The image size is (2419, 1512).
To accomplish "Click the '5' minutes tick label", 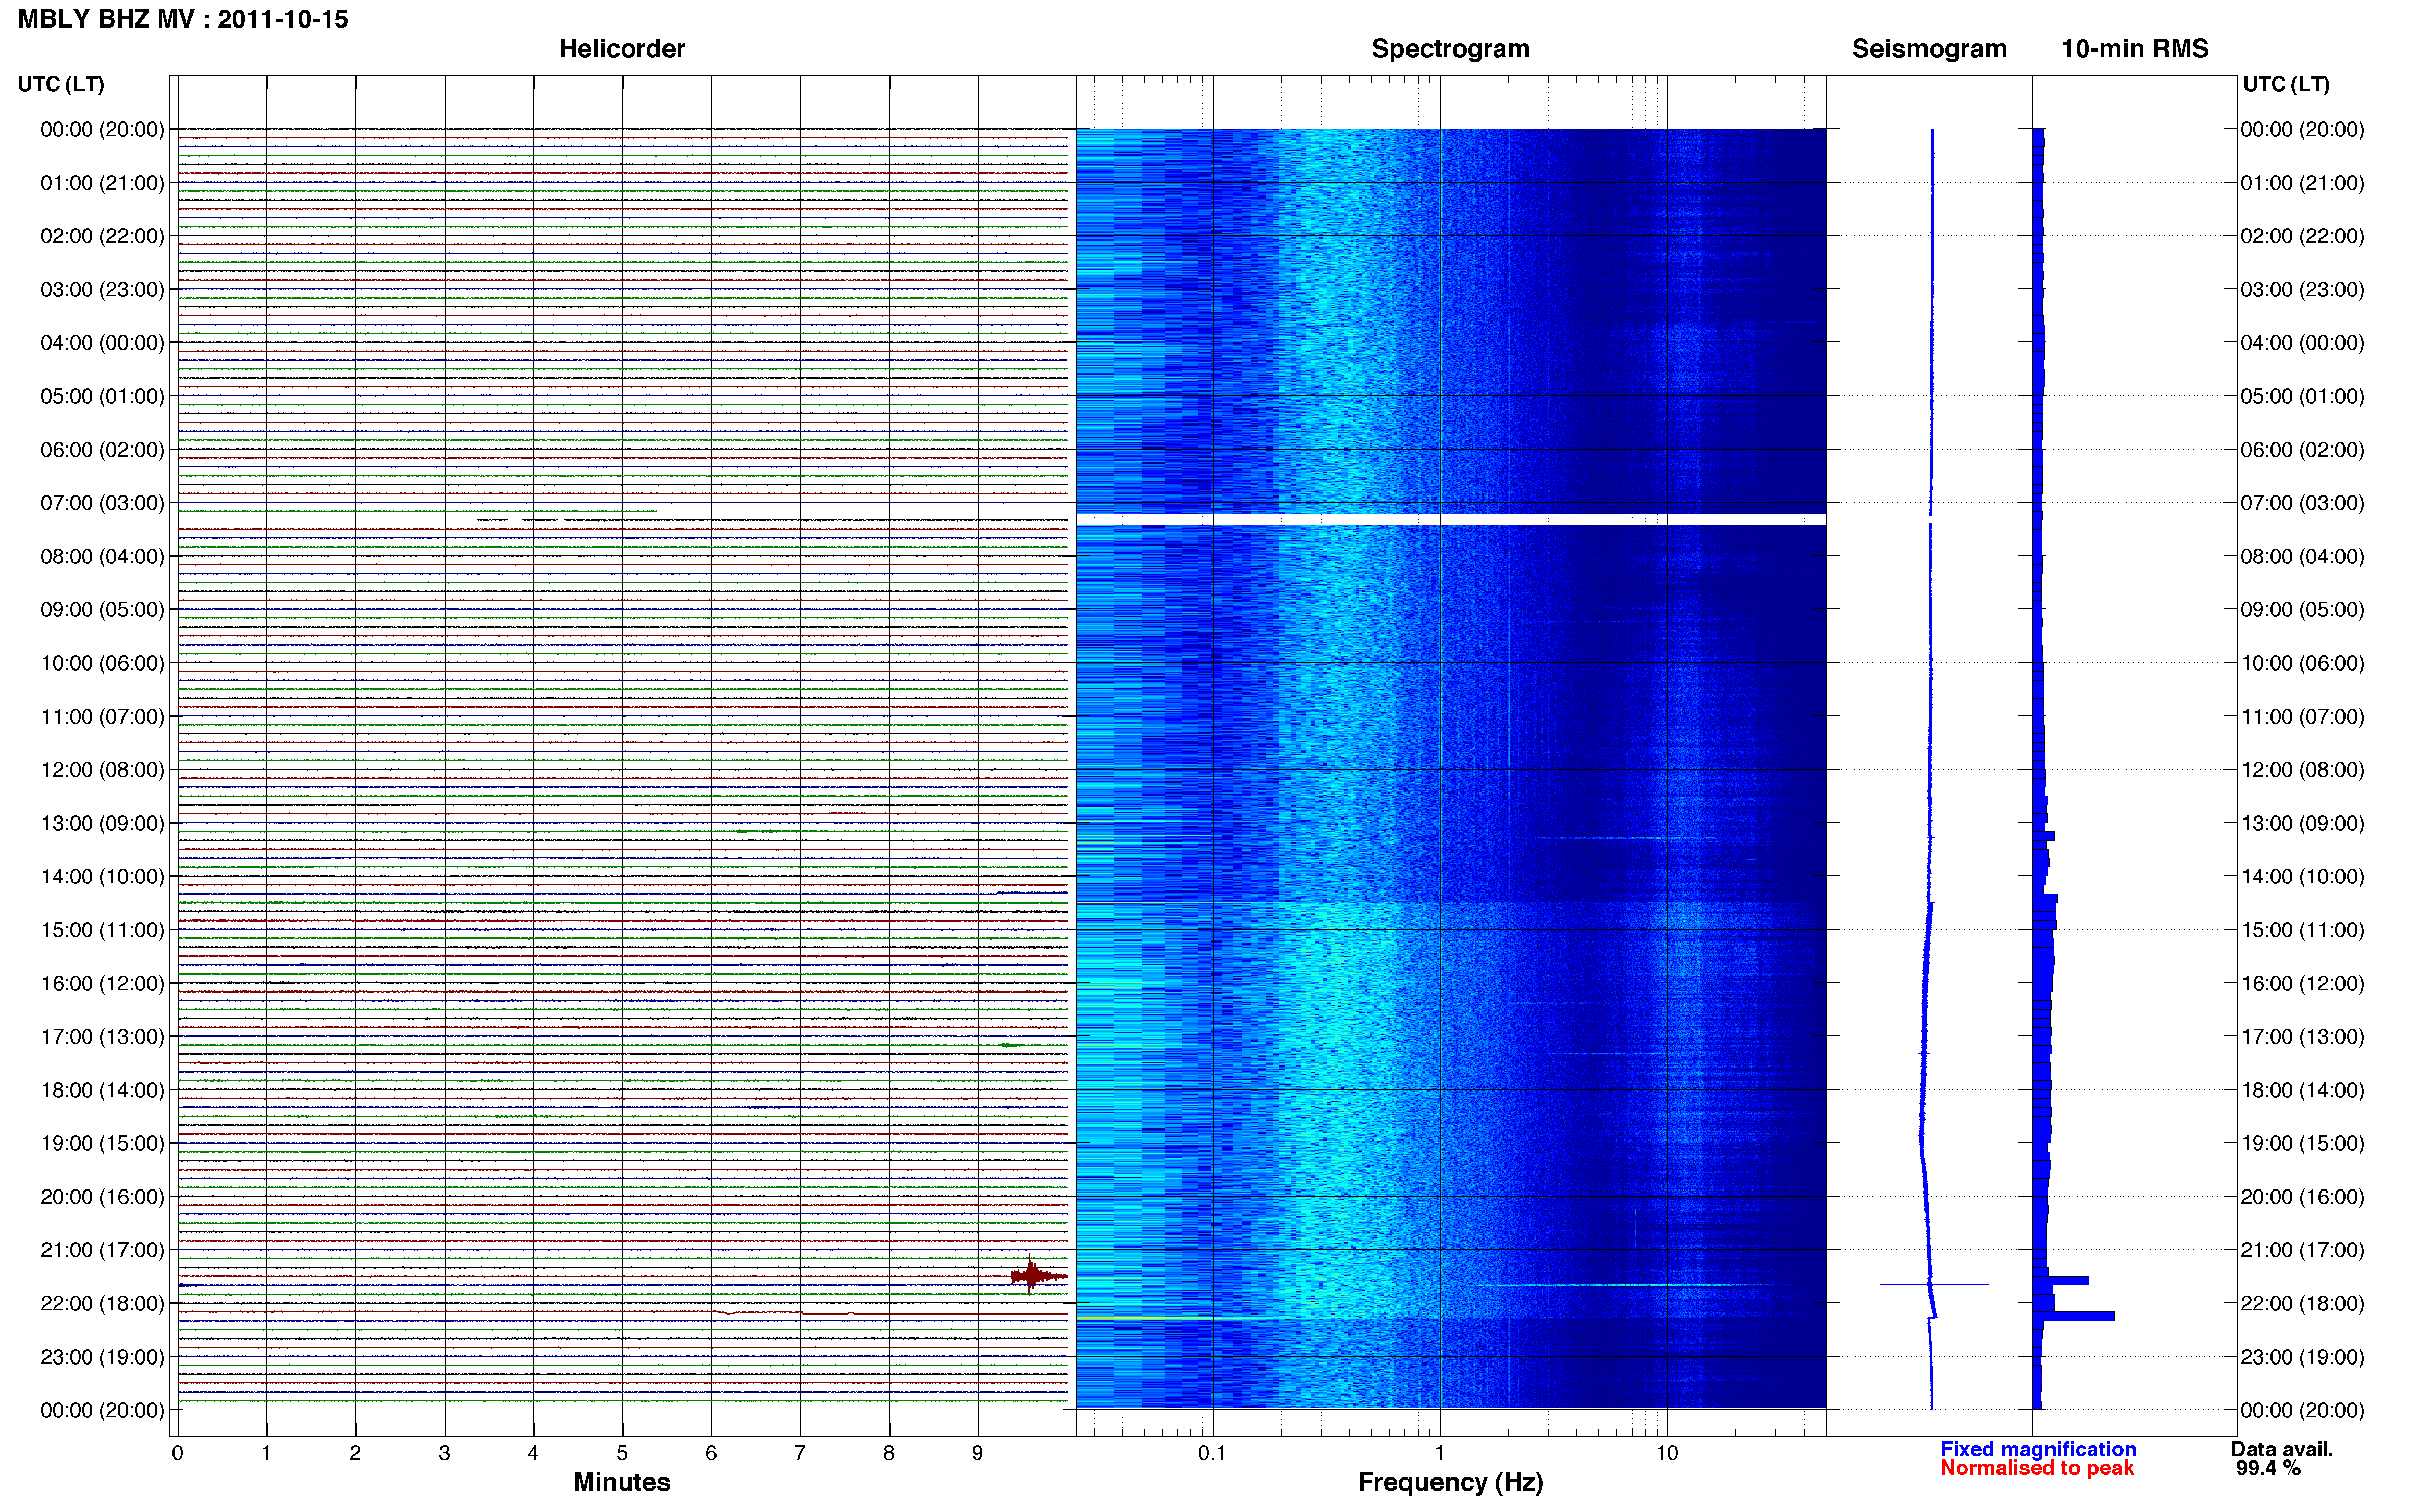I will pyautogui.click(x=622, y=1453).
